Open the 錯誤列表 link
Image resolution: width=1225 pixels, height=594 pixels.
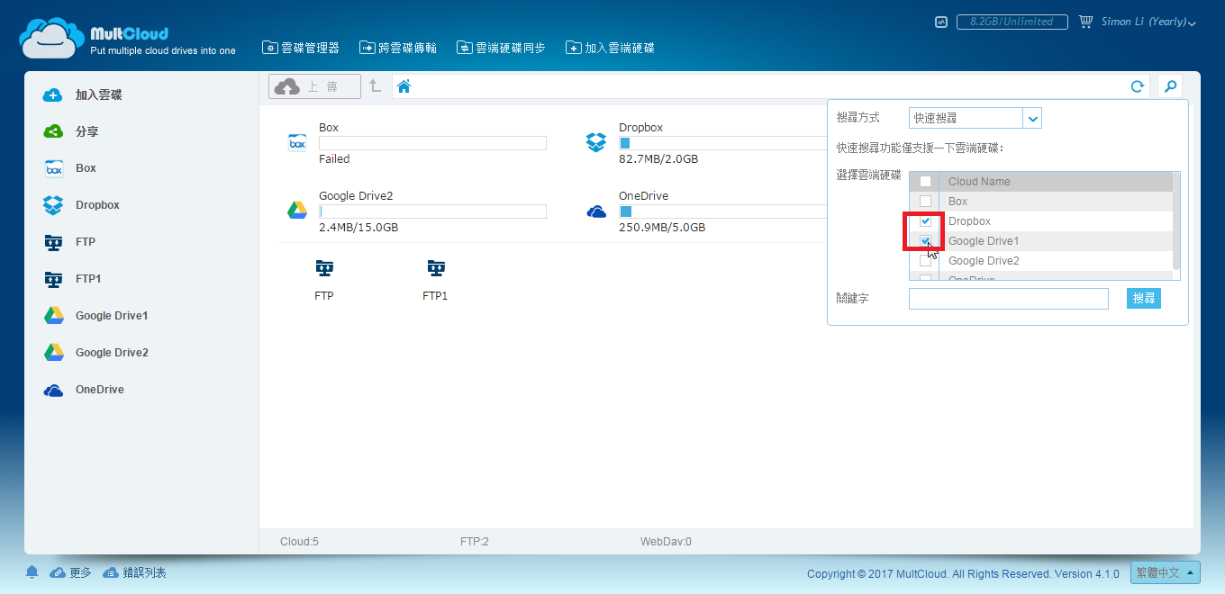pyautogui.click(x=135, y=572)
